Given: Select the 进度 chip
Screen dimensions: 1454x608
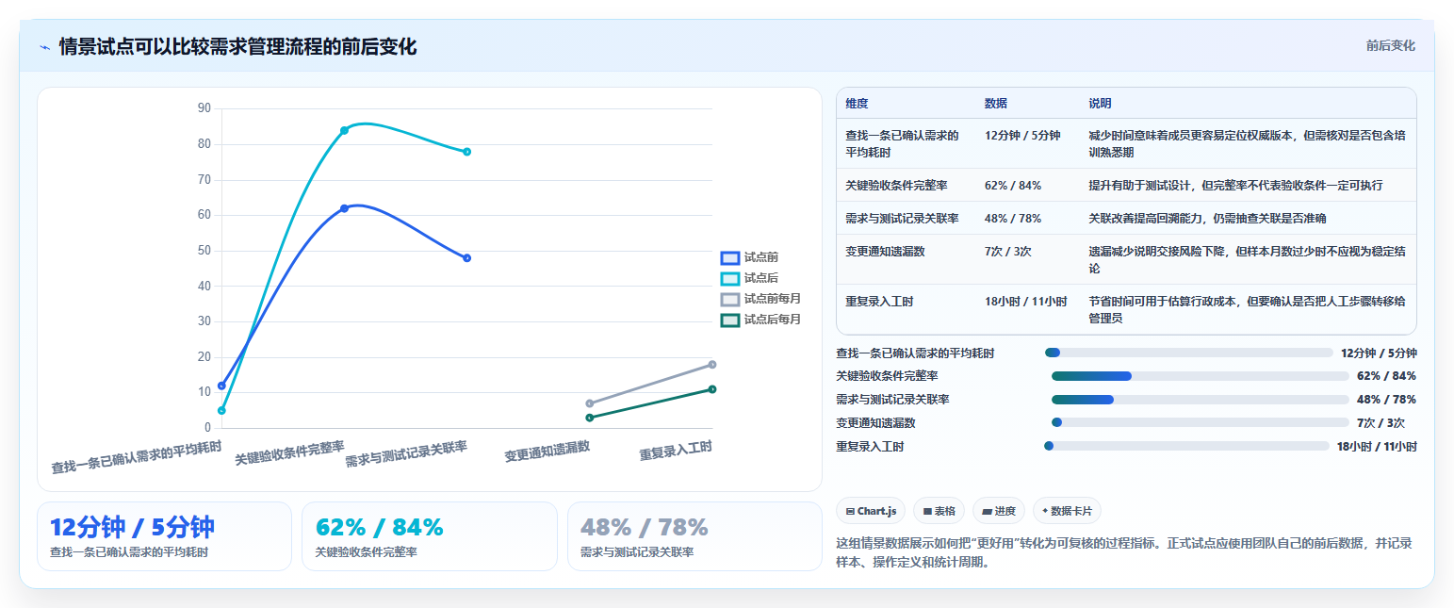Looking at the screenshot, I should pyautogui.click(x=999, y=511).
